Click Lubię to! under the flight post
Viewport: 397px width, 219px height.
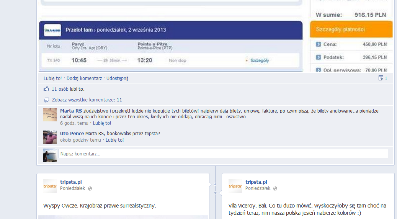pyautogui.click(x=53, y=78)
